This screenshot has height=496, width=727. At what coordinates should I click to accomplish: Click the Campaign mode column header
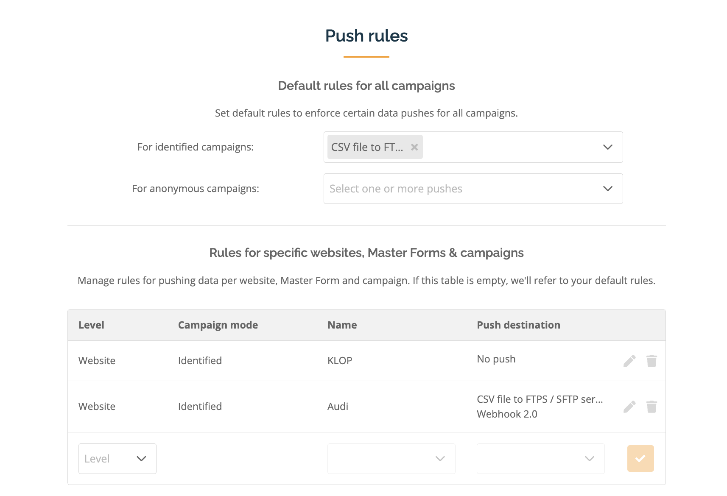[x=218, y=325]
